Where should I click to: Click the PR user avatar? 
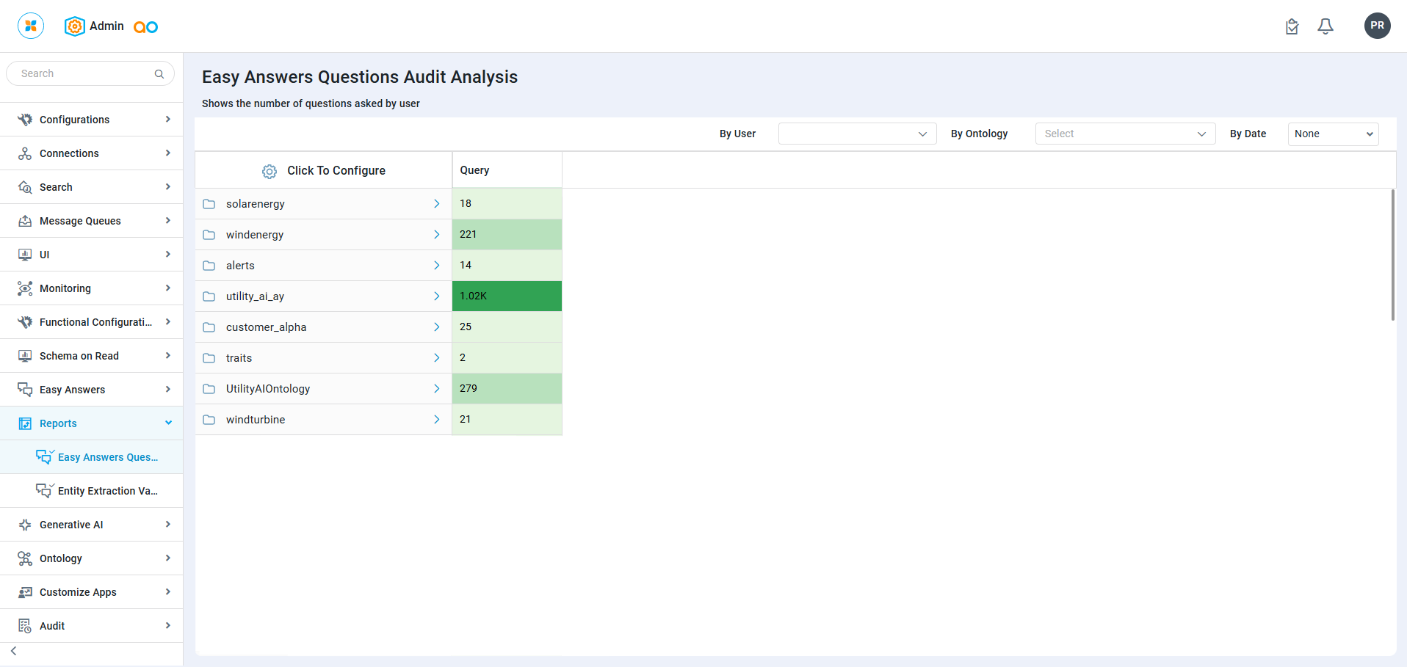[1377, 26]
